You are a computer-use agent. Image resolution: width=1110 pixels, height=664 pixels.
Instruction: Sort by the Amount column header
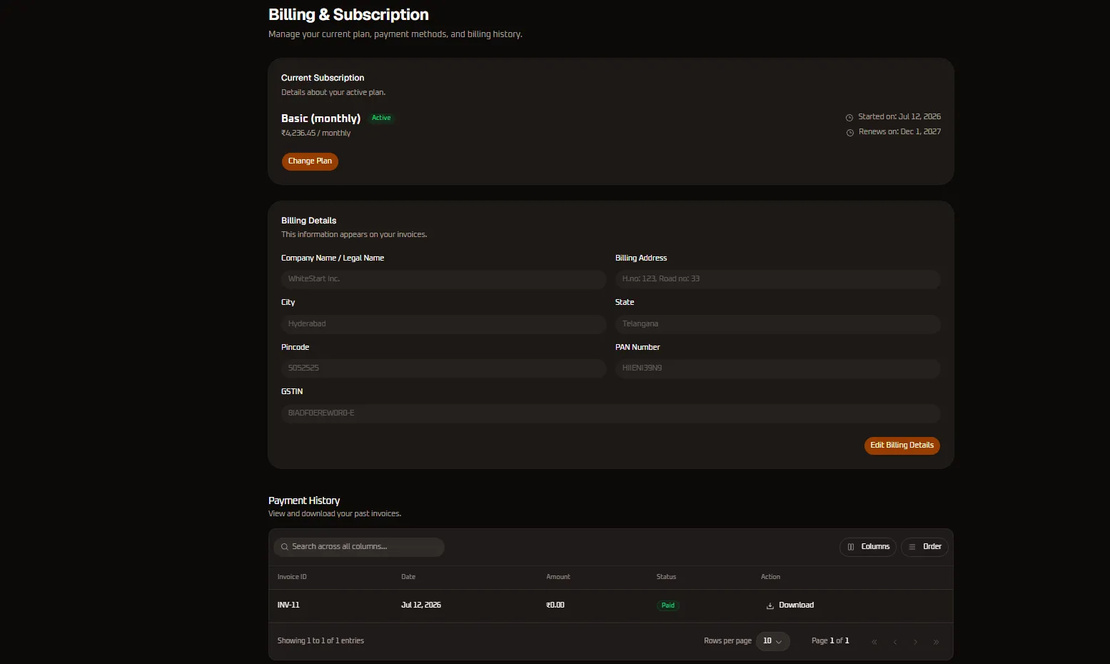(558, 577)
